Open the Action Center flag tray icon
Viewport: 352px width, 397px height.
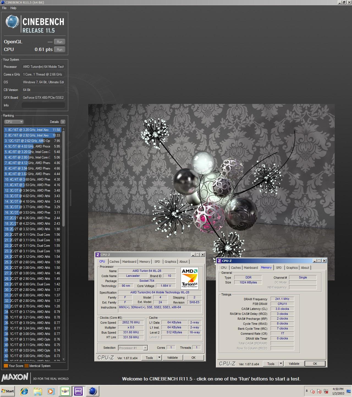coord(319,391)
